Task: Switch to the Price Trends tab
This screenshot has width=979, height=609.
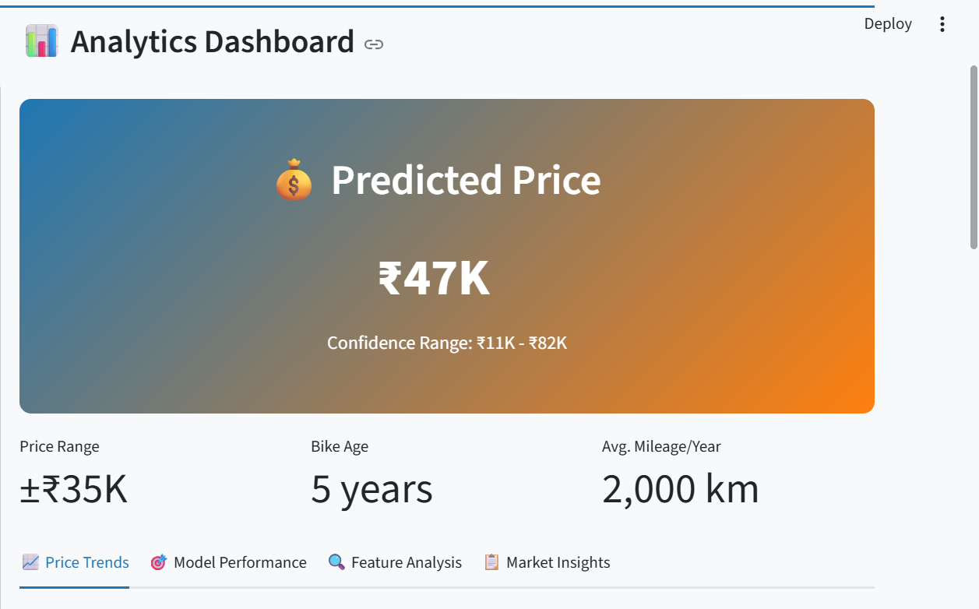Action: pyautogui.click(x=76, y=562)
